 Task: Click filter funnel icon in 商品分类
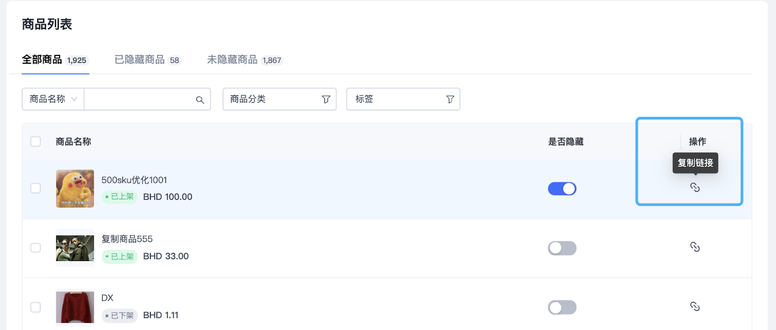tap(326, 99)
